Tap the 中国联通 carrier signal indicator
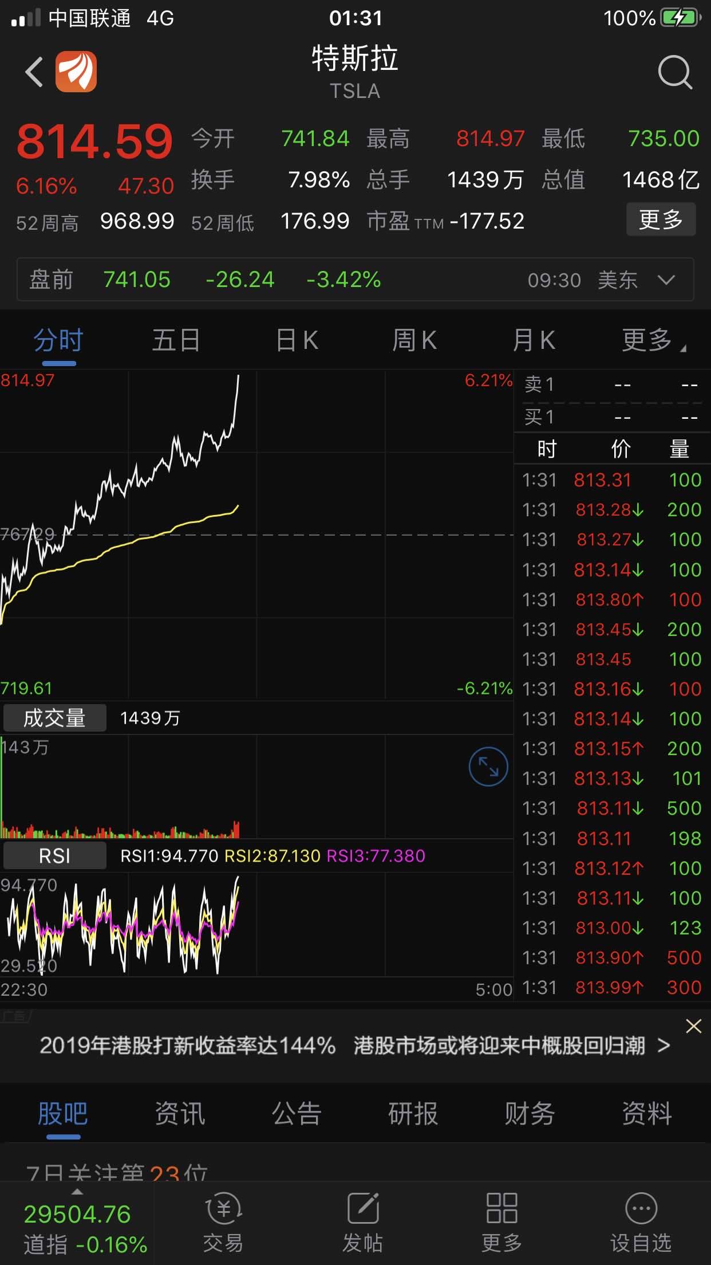 pos(71,18)
